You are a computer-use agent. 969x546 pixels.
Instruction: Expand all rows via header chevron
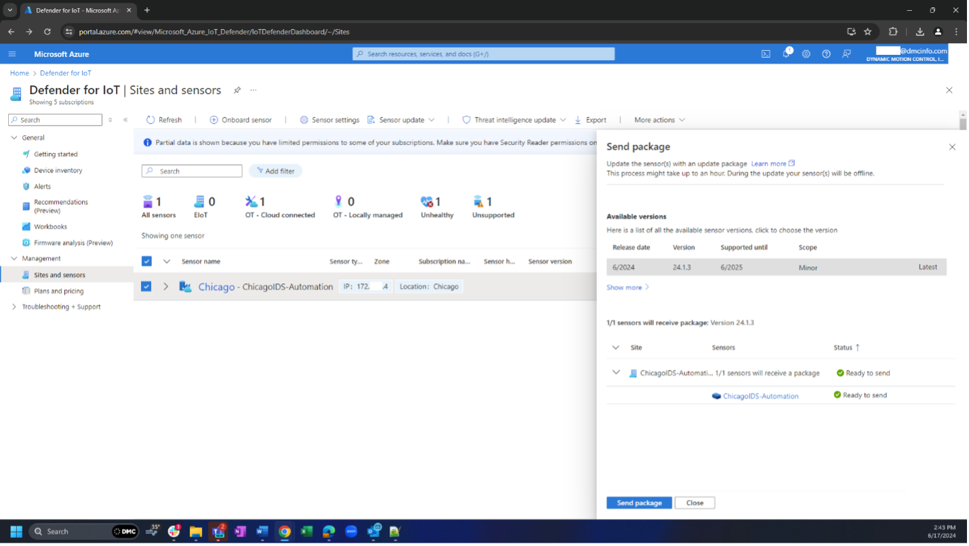pyautogui.click(x=166, y=261)
